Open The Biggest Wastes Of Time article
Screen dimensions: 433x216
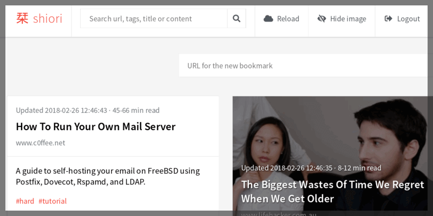point(332,191)
